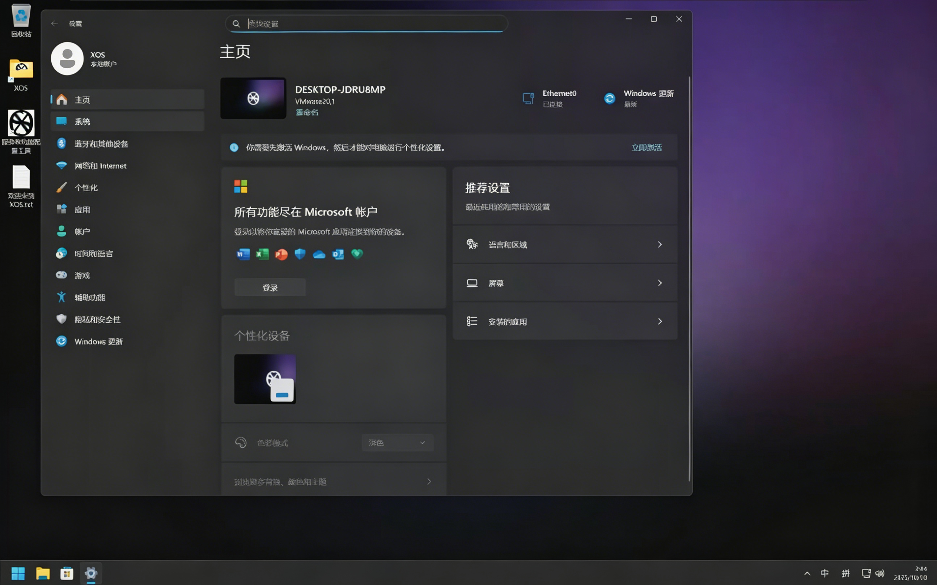The width and height of the screenshot is (937, 585).
Task: Open 蓝牙和其他设备 settings
Action: click(127, 144)
